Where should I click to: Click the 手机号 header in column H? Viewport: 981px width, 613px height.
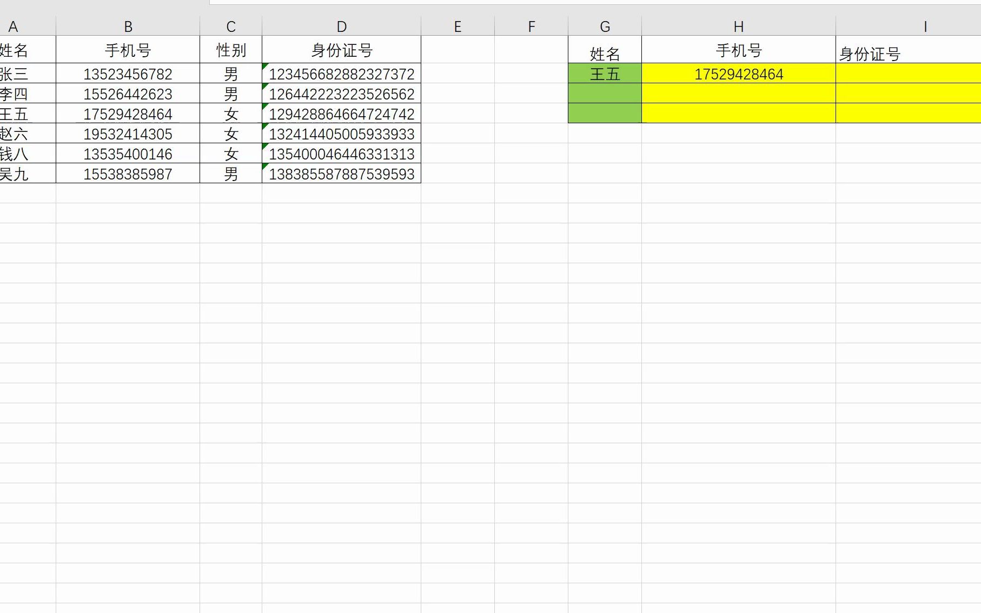[739, 50]
